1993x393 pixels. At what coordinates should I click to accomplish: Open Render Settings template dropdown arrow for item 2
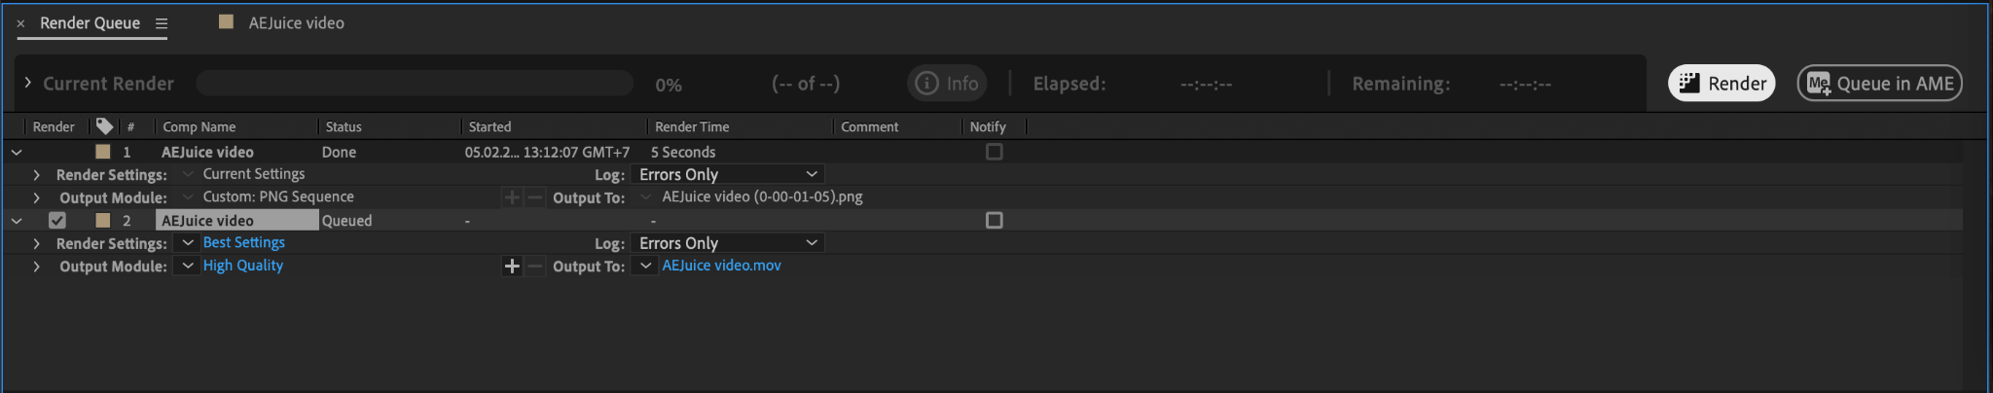point(188,243)
